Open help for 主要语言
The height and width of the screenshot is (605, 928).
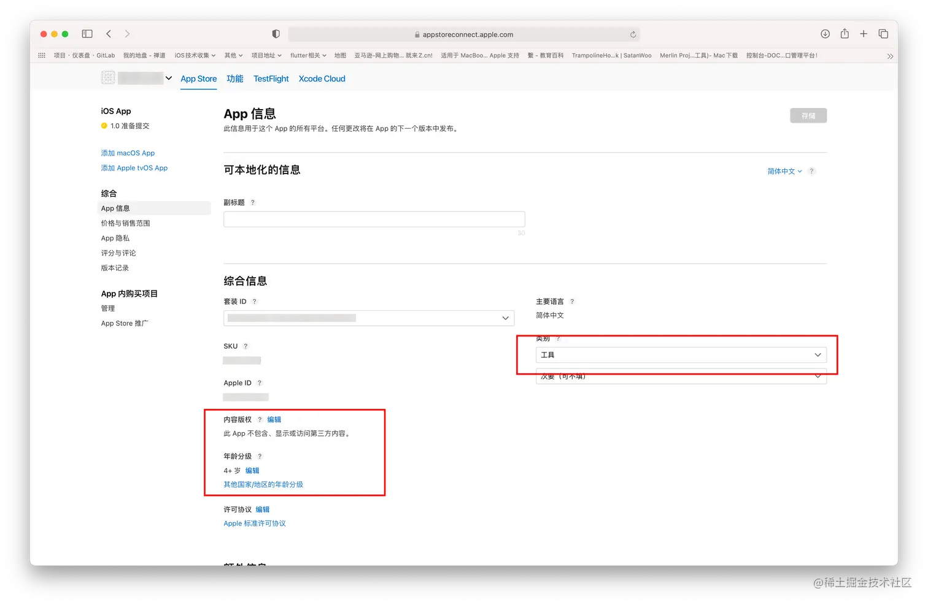click(572, 302)
